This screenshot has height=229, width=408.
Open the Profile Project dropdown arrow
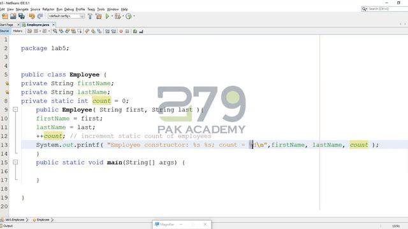tap(134, 16)
